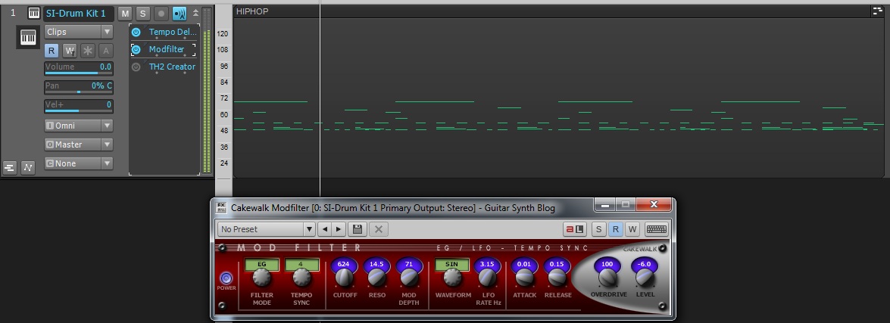The width and height of the screenshot is (890, 323).
Task: Bypass the Tempo Delay effect power button
Action: (x=136, y=33)
